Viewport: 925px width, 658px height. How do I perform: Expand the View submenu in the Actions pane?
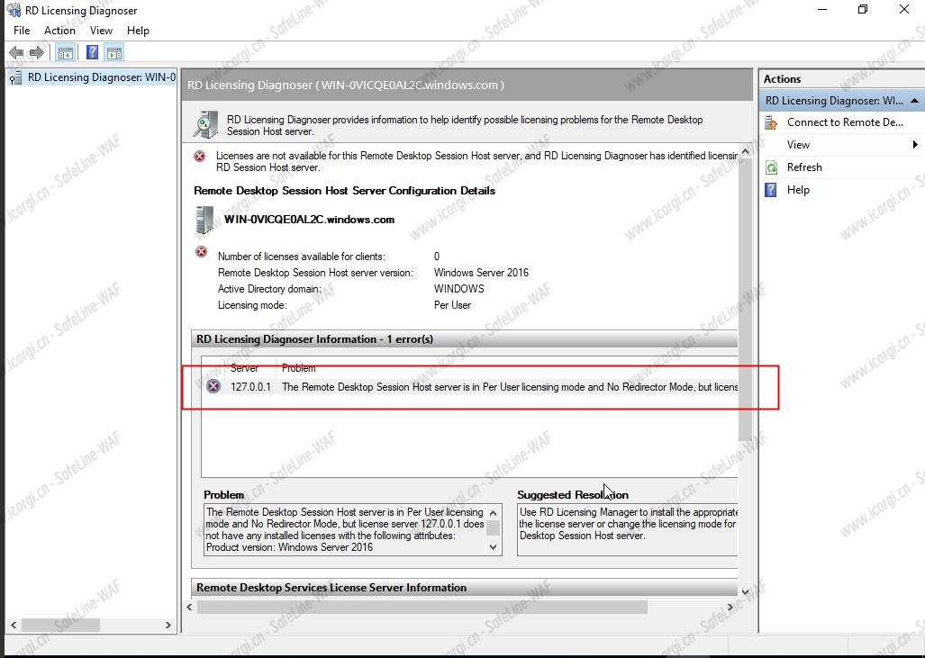pos(915,144)
